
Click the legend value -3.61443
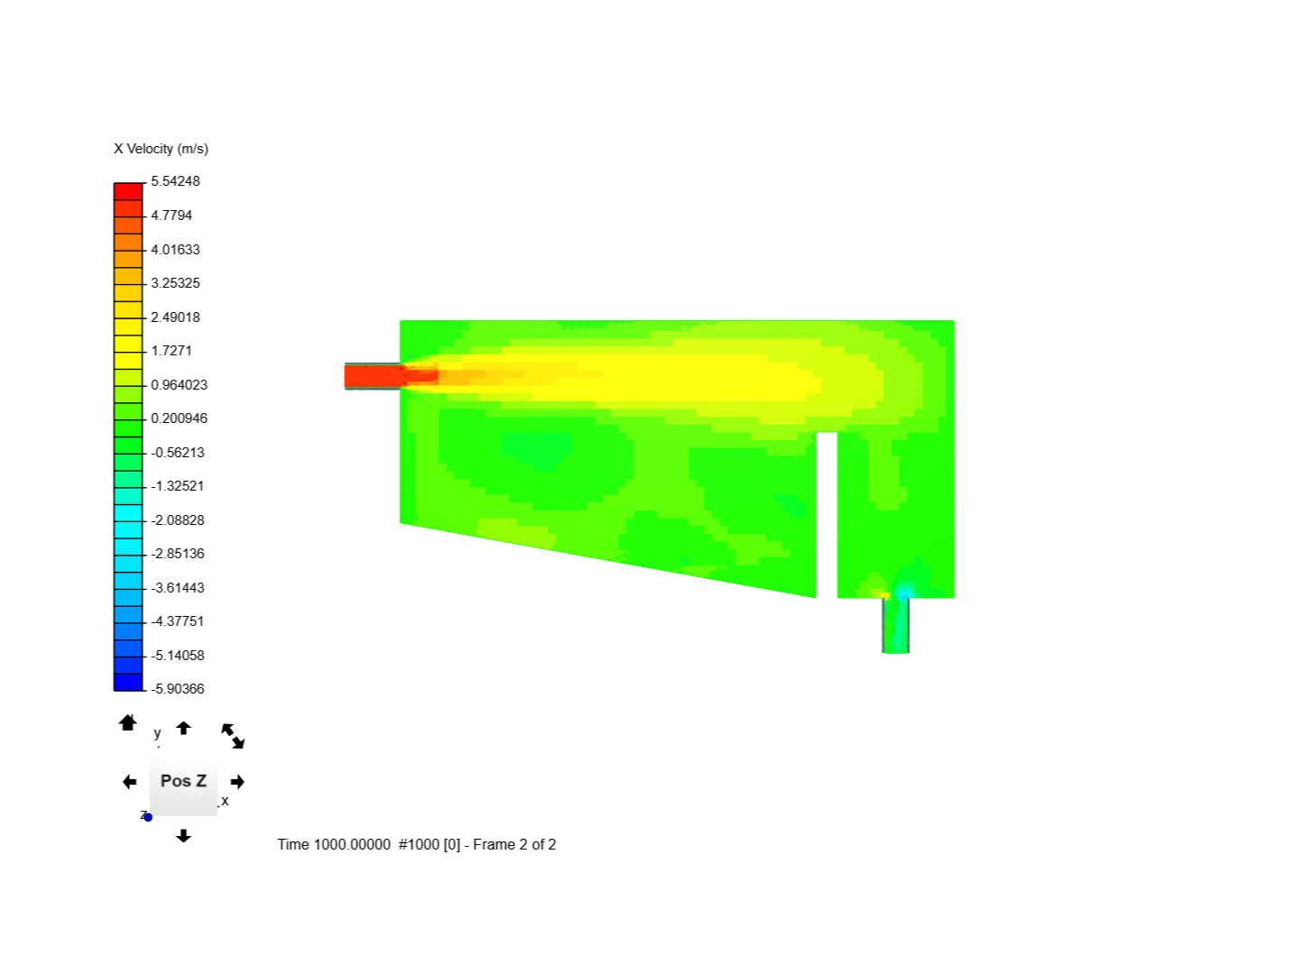tap(178, 588)
